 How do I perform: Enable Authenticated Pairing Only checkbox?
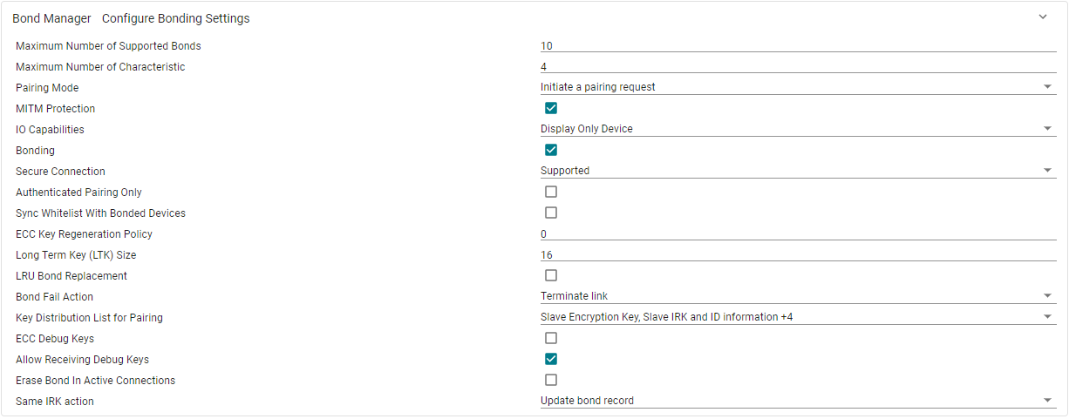coord(551,193)
